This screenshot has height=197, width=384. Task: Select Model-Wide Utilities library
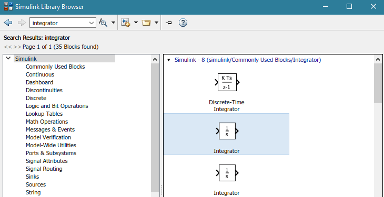point(51,145)
